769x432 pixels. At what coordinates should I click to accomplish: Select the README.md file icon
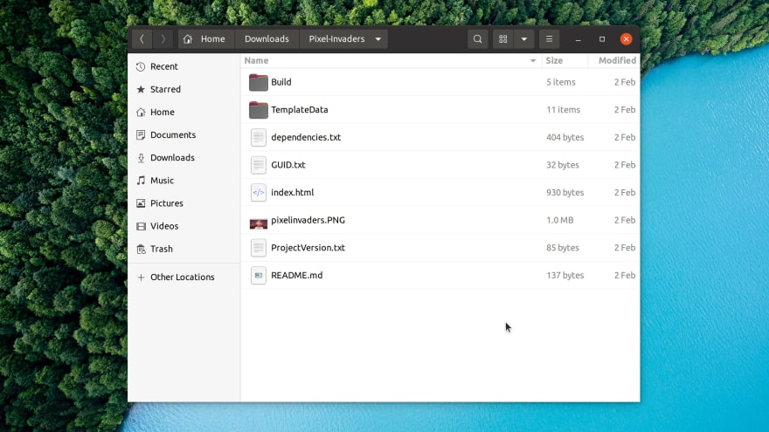[x=259, y=275]
